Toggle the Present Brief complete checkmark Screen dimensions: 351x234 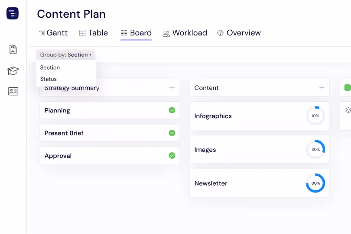172,133
